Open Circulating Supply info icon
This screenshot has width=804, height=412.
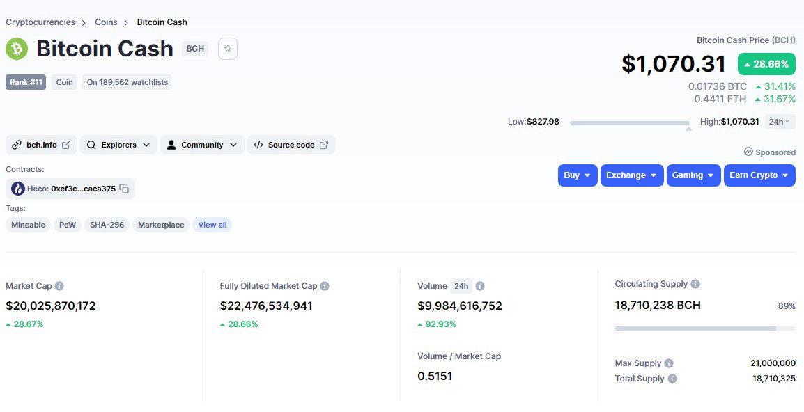tap(695, 284)
